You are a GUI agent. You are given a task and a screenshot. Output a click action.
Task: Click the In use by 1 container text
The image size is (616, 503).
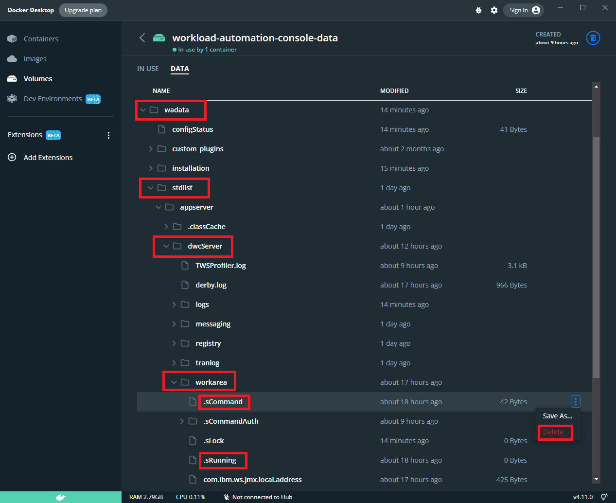click(207, 50)
